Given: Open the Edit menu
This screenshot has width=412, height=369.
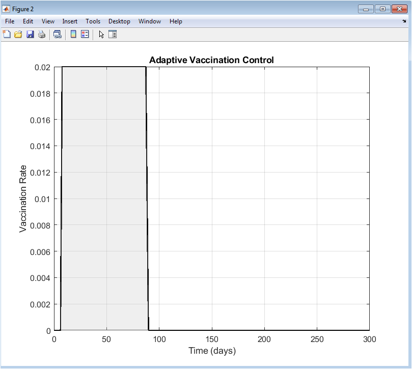Looking at the screenshot, I should [28, 21].
